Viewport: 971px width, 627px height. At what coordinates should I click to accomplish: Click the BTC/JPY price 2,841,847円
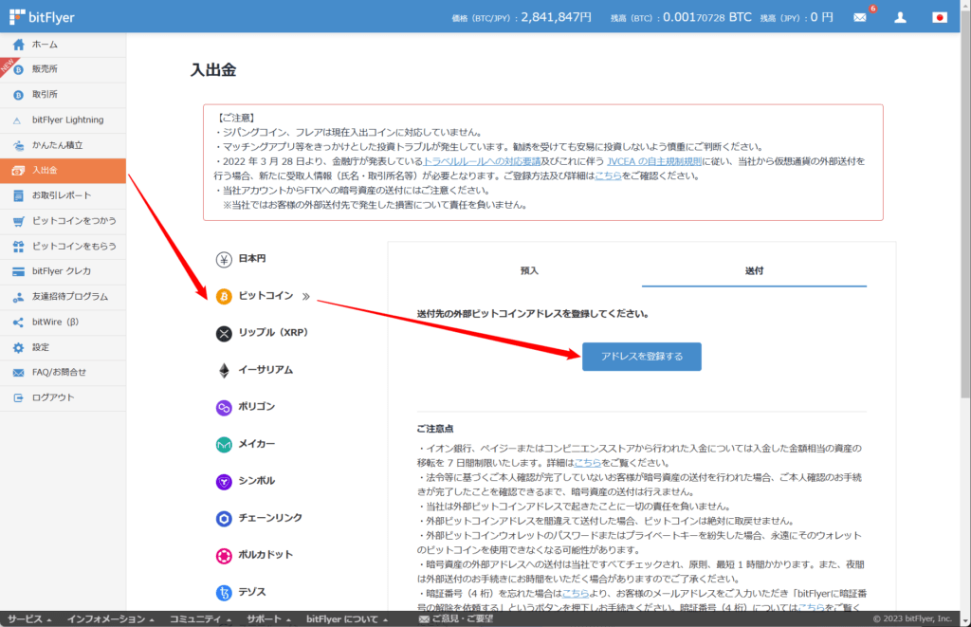556,17
